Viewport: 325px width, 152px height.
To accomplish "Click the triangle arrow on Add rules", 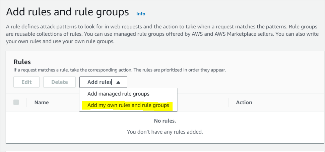I will 118,82.
